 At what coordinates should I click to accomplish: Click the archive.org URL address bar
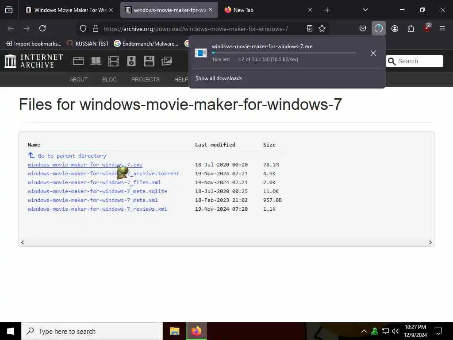(196, 29)
